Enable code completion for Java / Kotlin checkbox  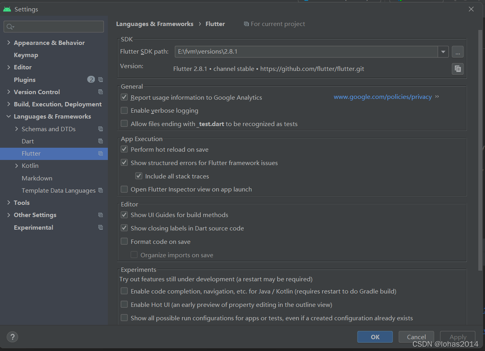[124, 291]
